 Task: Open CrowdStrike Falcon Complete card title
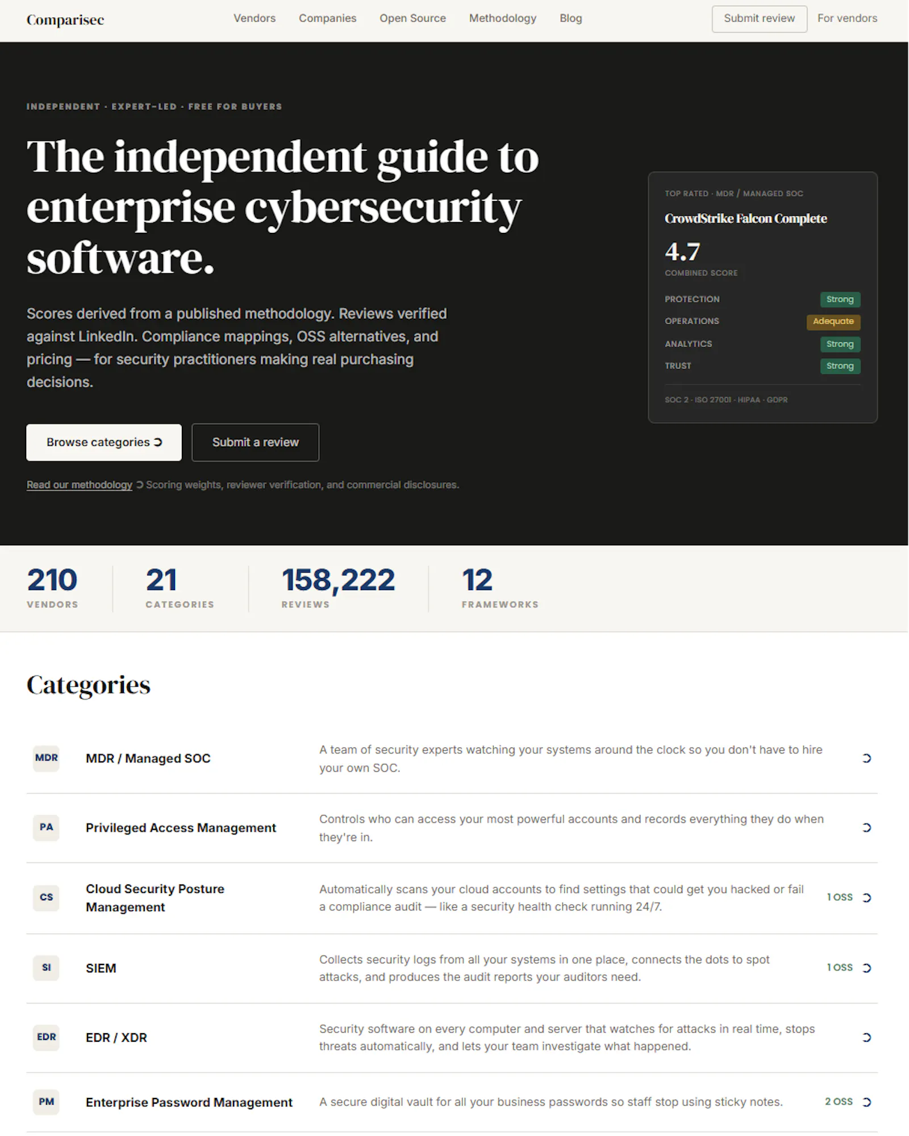746,219
